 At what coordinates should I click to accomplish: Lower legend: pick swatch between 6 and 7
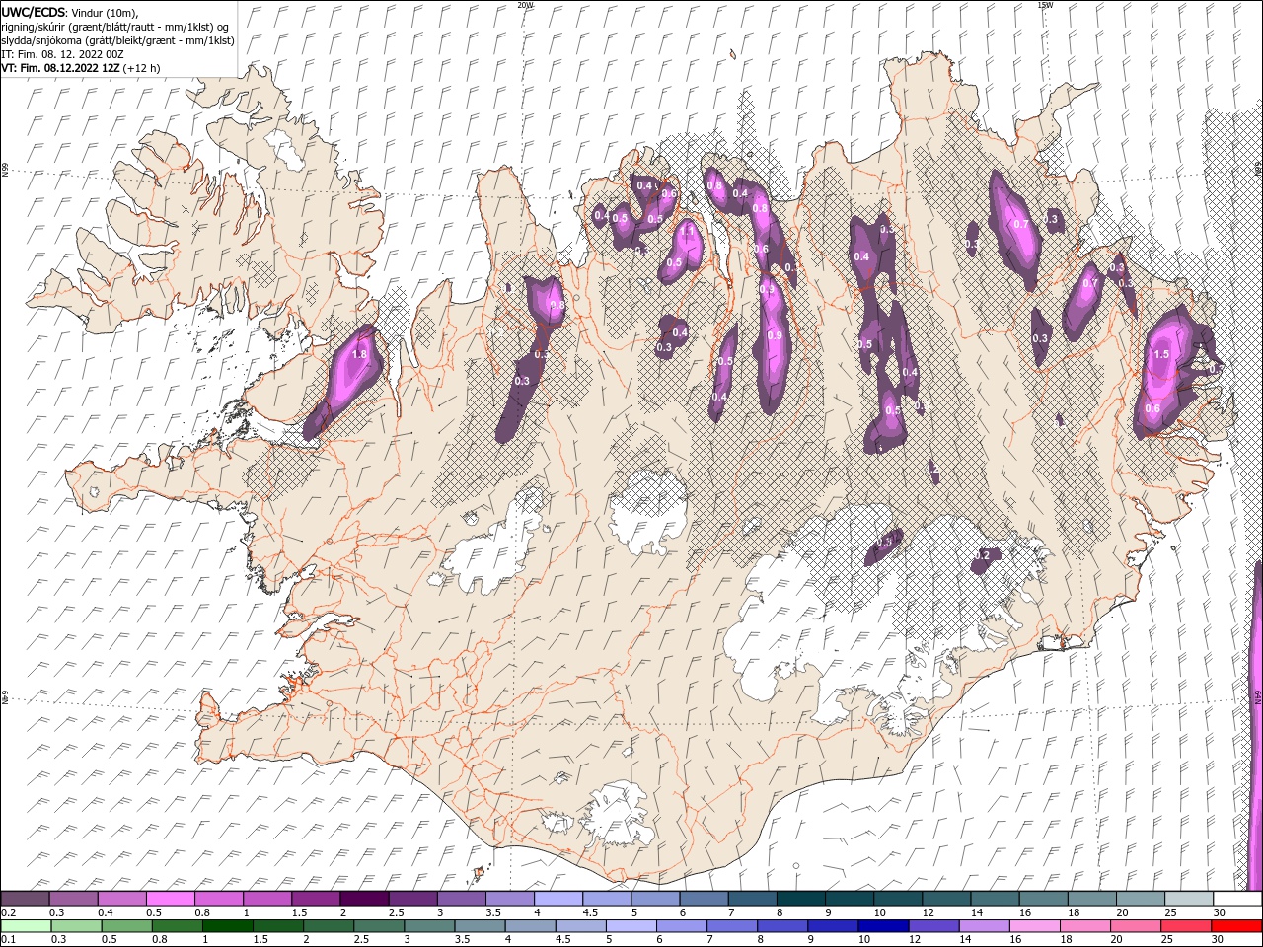pyautogui.click(x=682, y=926)
